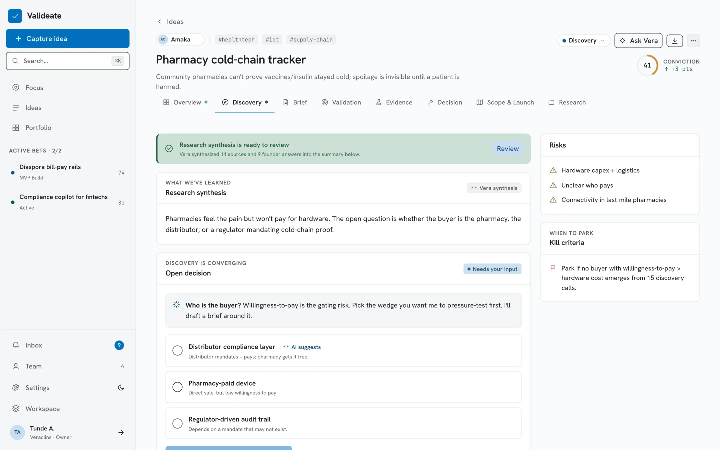Open the Discovery stage dropdown

point(583,40)
